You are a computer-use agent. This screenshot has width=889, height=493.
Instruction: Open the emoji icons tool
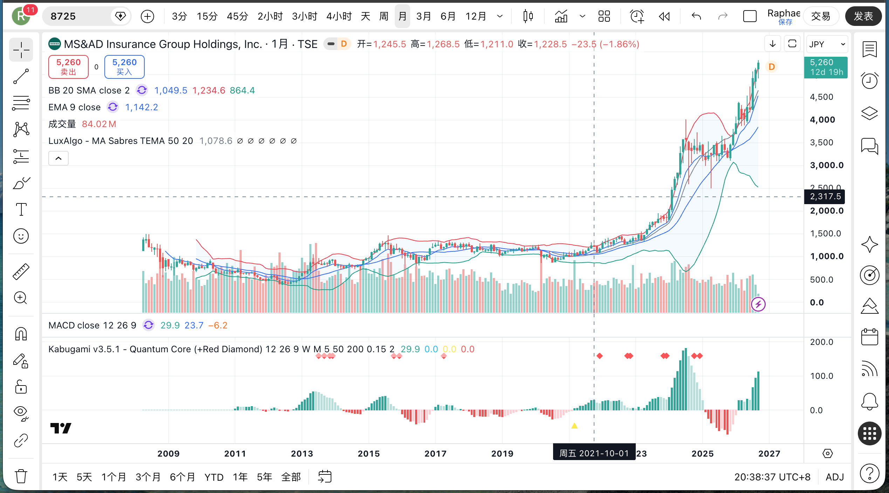coord(21,236)
